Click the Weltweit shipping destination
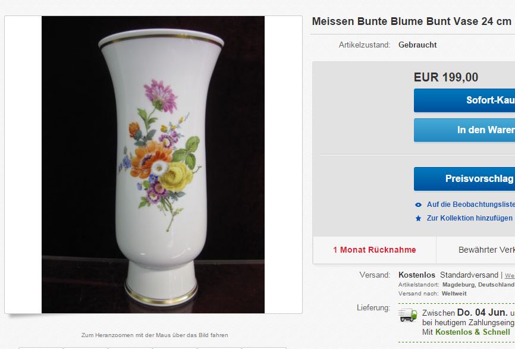Viewport: 515px width, 349px height. pyautogui.click(x=454, y=294)
